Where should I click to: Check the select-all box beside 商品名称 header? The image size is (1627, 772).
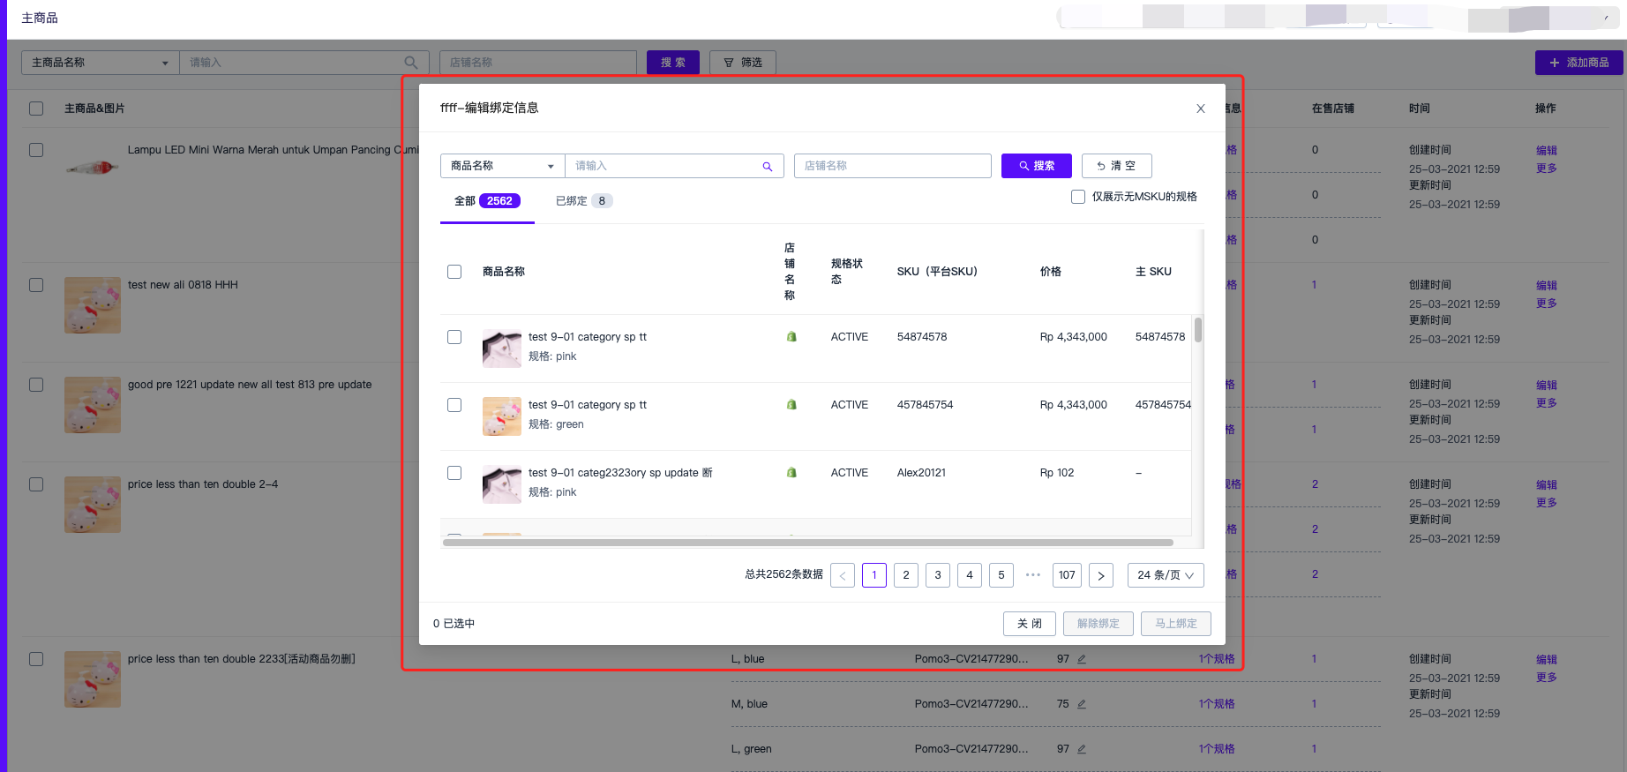(454, 272)
